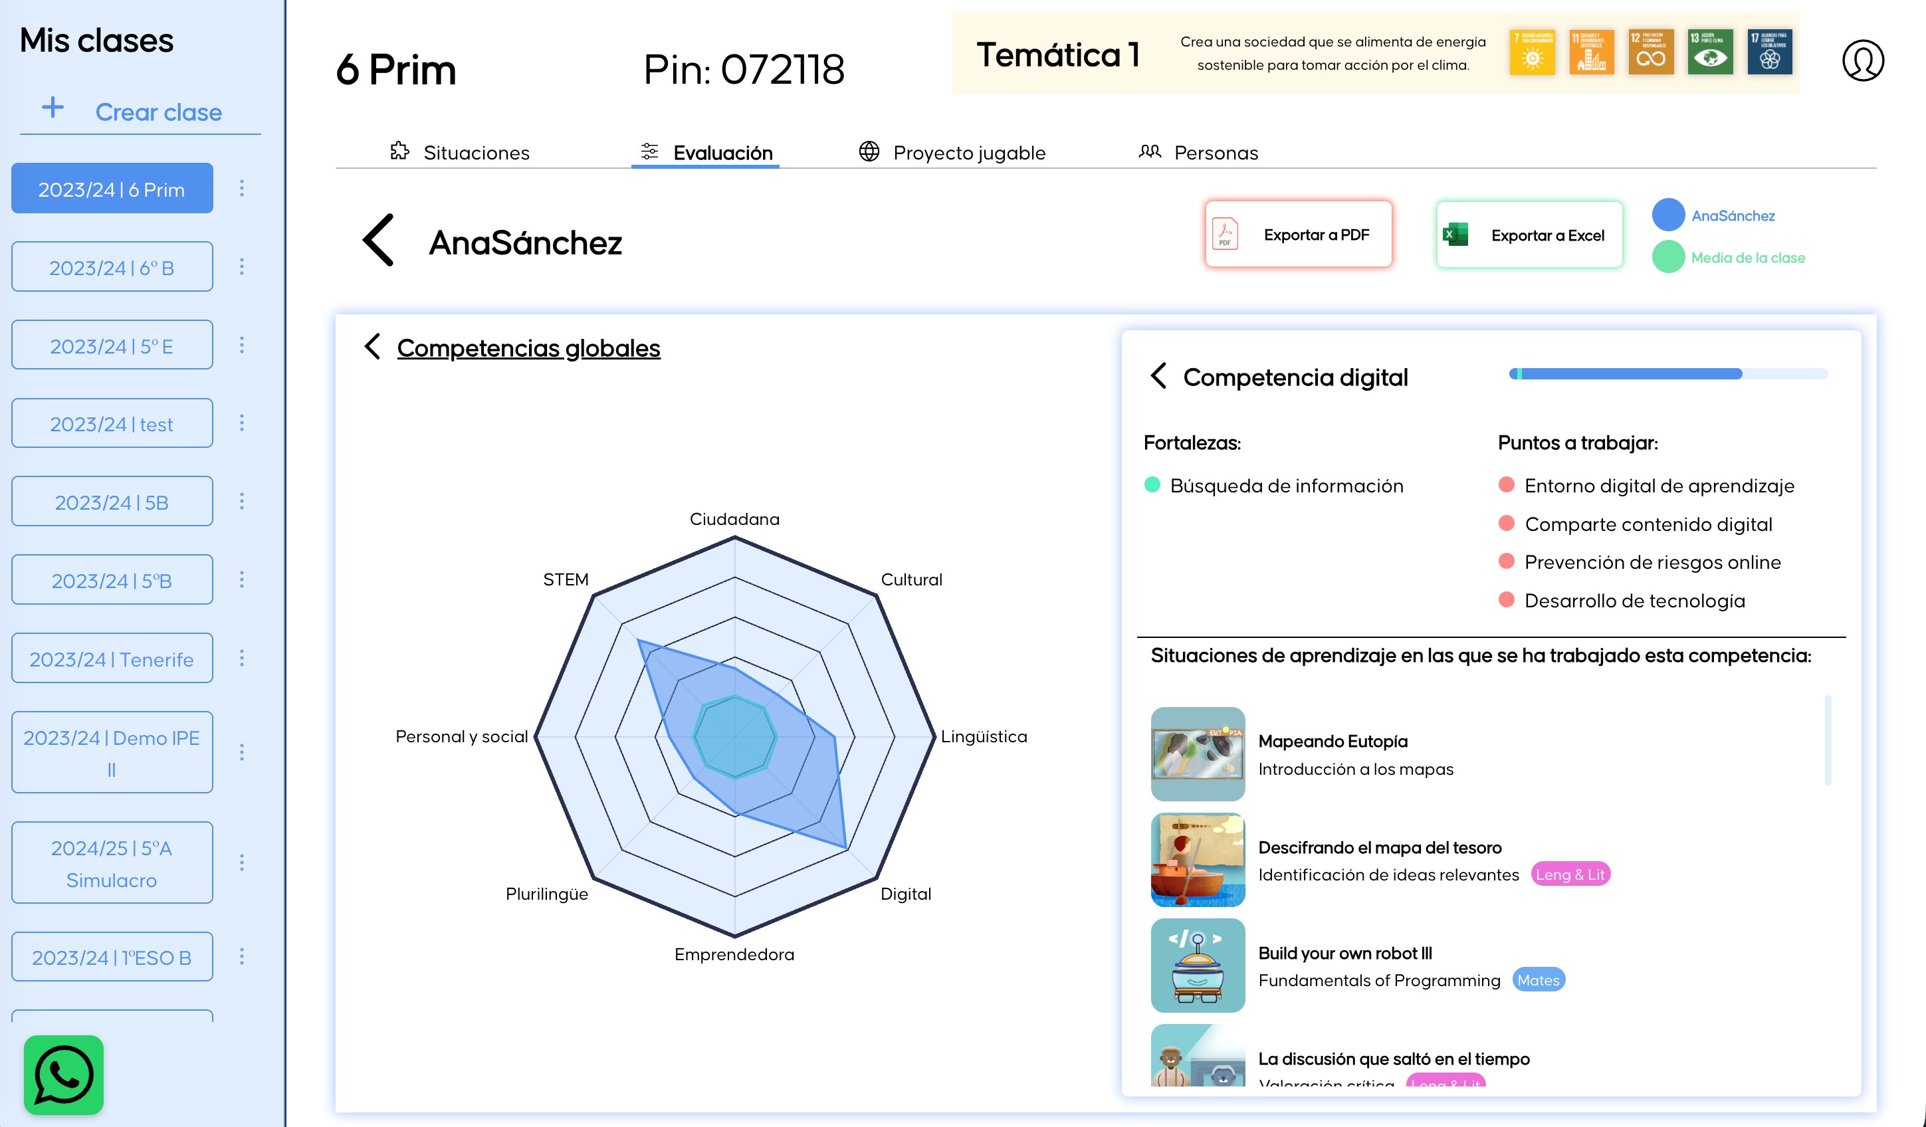Open options menu for 2023/24 | Tenerife
1926x1127 pixels.
click(x=241, y=658)
